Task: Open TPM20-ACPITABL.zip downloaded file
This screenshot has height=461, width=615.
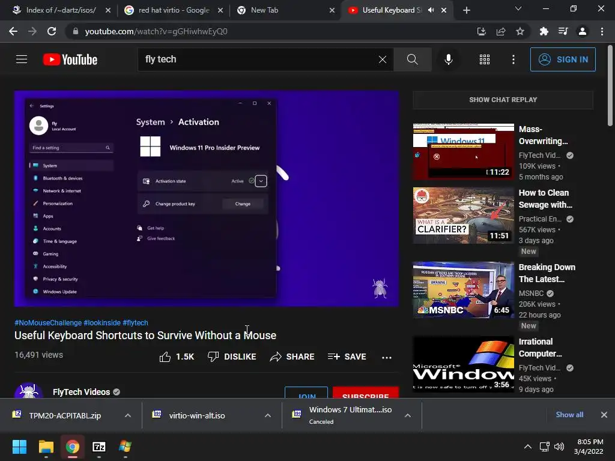Action: pyautogui.click(x=65, y=415)
